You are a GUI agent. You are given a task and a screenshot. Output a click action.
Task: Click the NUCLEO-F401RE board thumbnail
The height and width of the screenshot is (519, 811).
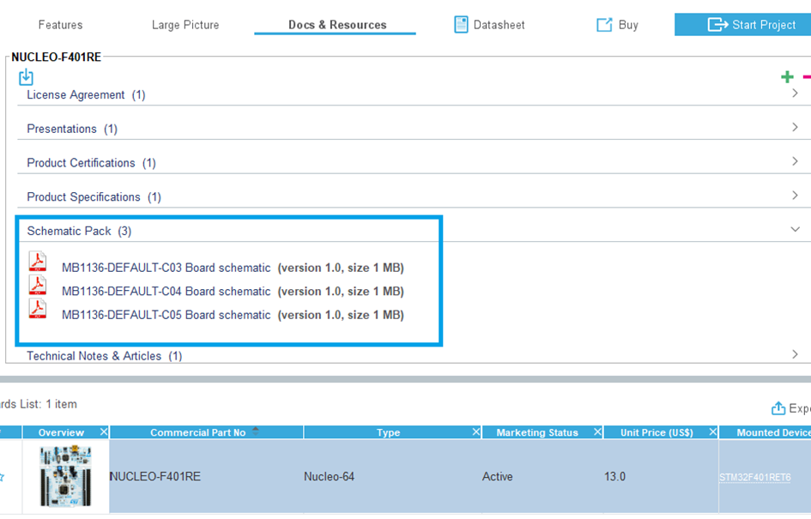pos(66,477)
